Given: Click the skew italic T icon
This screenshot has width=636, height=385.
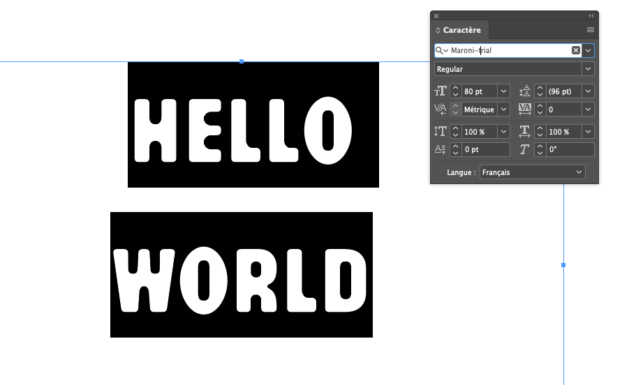Looking at the screenshot, I should [x=525, y=150].
